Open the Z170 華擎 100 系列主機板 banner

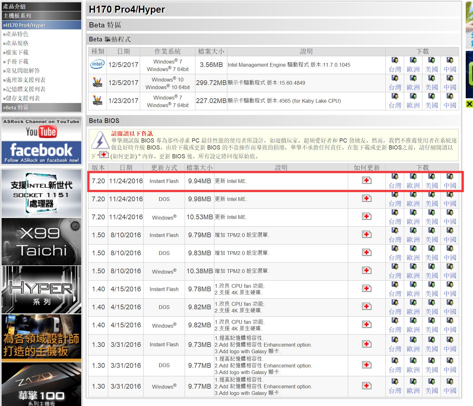(41, 384)
